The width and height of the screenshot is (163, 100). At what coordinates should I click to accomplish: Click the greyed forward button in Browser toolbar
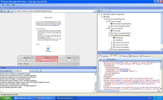click(x=5, y=11)
